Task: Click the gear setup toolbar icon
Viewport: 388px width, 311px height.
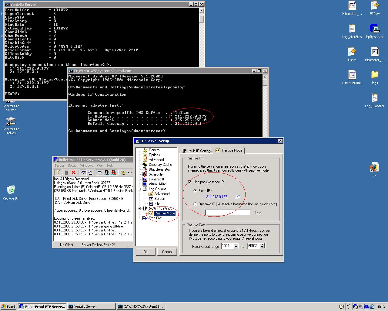Action: 123,173
